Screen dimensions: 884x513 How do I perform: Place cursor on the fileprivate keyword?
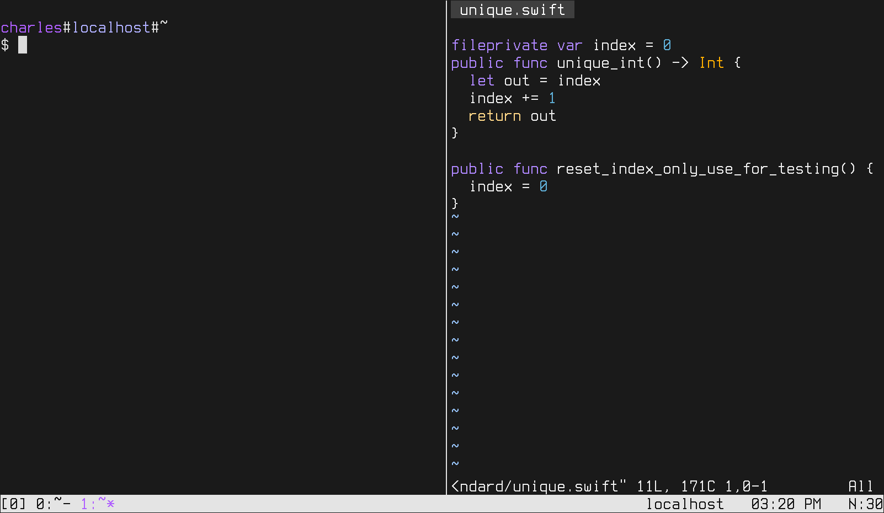[499, 45]
